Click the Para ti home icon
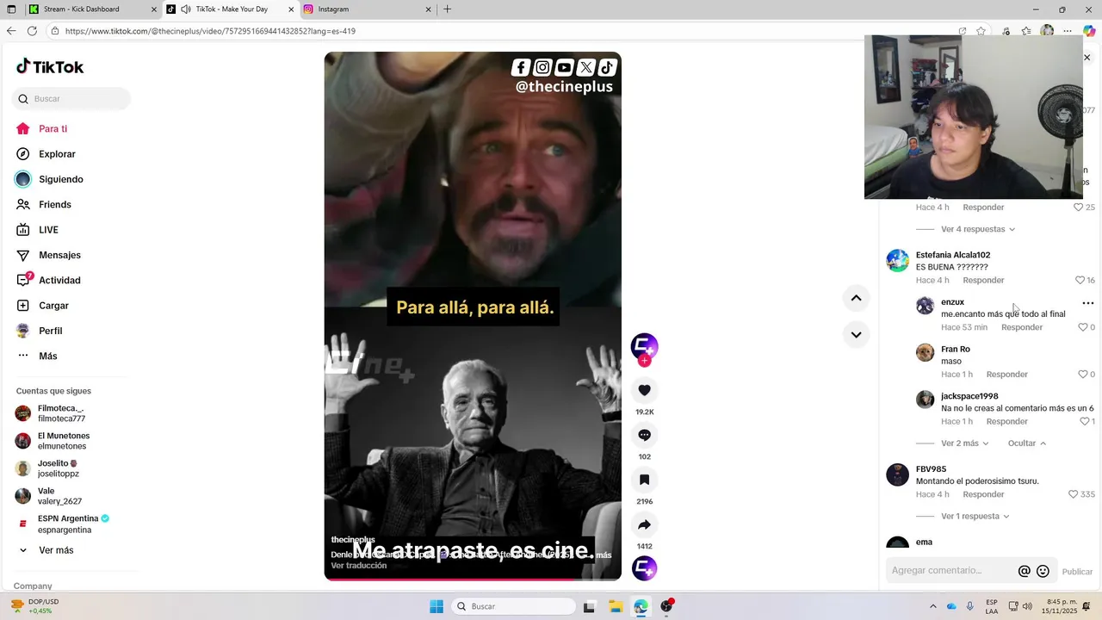The image size is (1102, 620). [x=23, y=128]
